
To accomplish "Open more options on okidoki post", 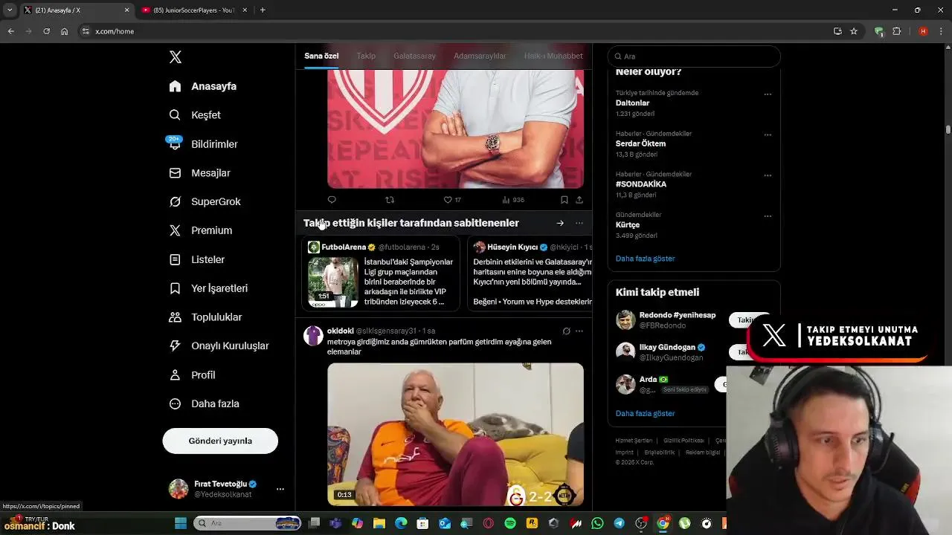I will pyautogui.click(x=579, y=331).
